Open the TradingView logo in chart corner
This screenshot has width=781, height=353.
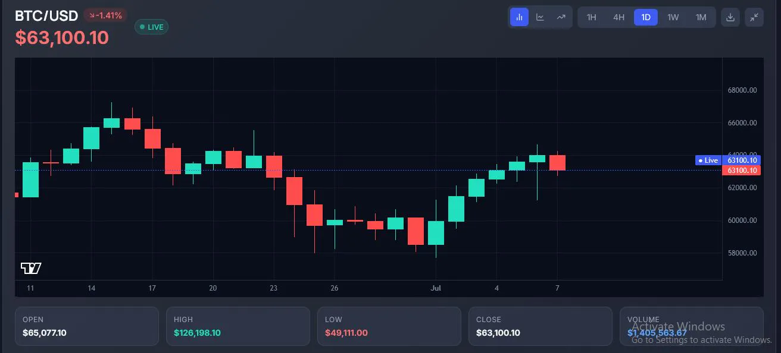click(31, 268)
